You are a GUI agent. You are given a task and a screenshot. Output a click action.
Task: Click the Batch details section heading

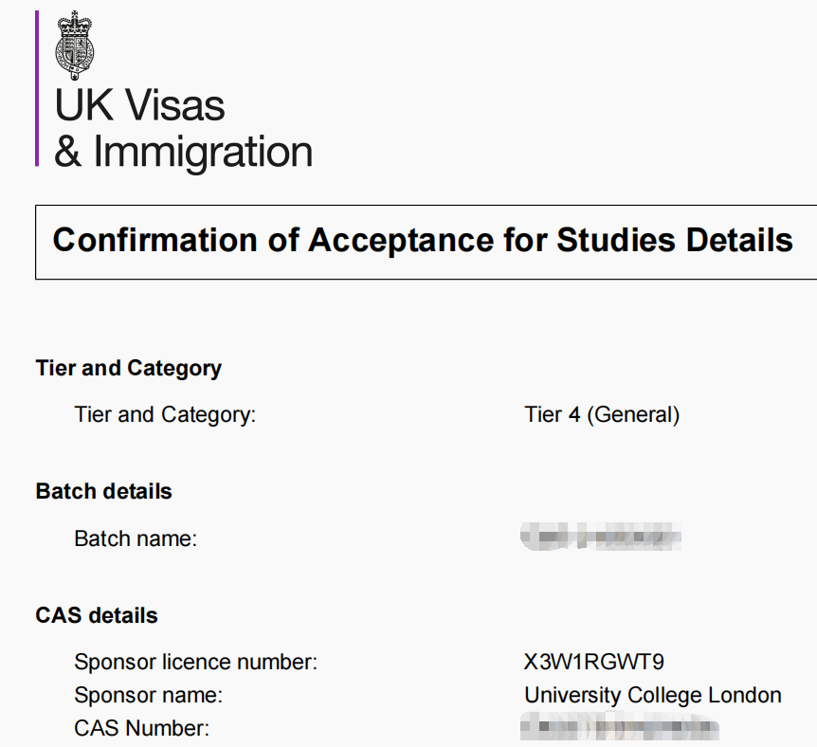click(x=103, y=491)
